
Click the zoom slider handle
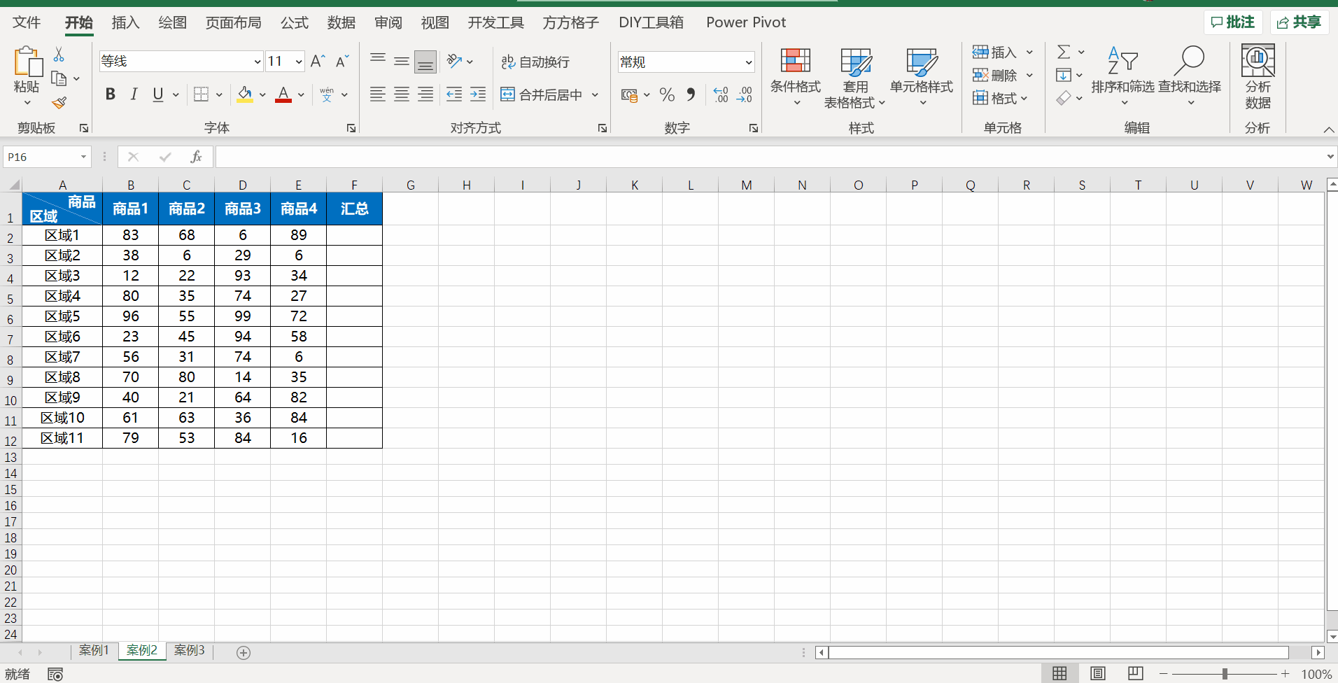[1225, 674]
